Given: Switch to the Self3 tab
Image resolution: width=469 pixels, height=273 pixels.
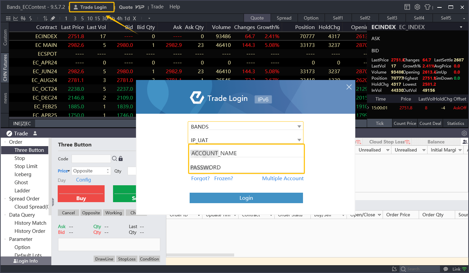Looking at the screenshot, I should [392, 18].
